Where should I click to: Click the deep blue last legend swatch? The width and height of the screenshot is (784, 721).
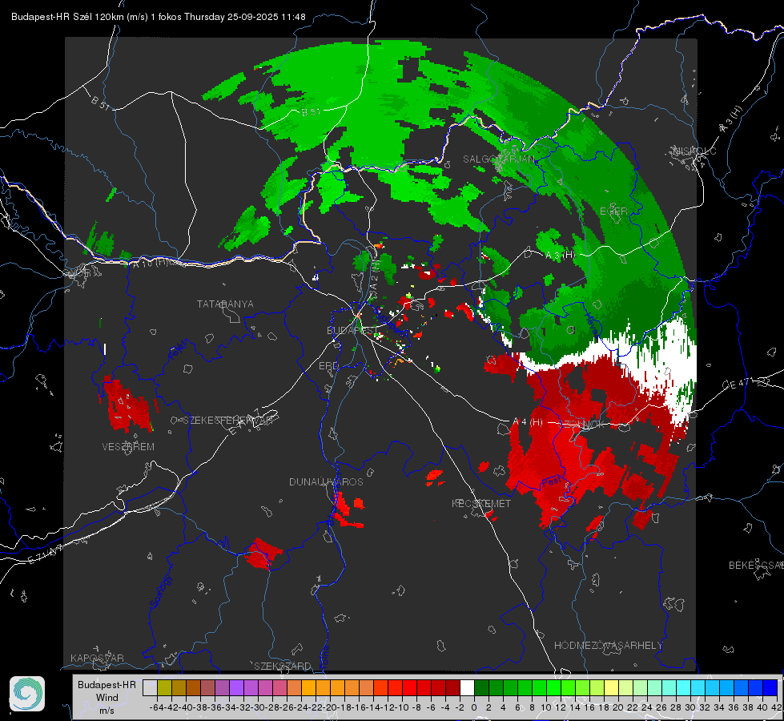pos(770,687)
